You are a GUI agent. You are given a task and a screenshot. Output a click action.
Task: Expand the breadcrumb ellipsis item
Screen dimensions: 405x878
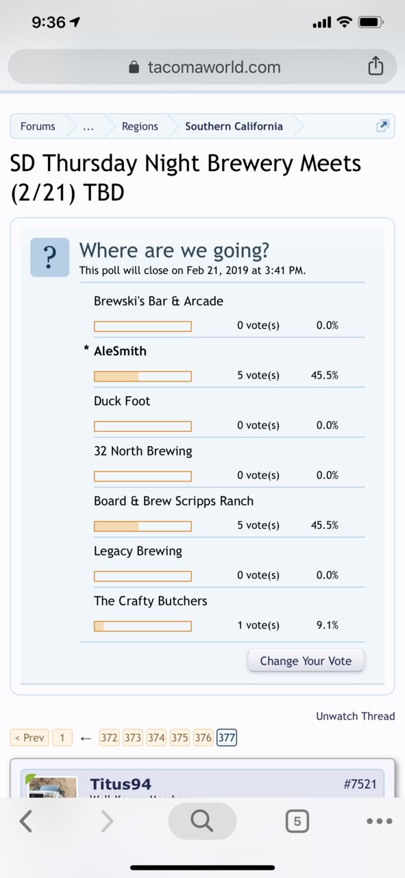[88, 126]
